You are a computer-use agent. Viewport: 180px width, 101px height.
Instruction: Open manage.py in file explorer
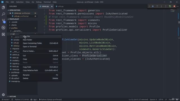[16, 81]
